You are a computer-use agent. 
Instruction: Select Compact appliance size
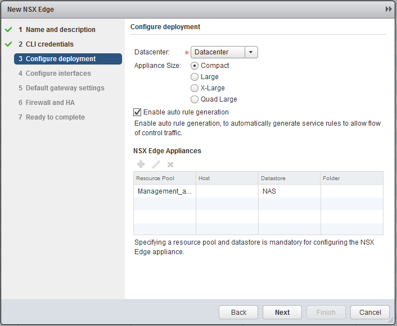[x=195, y=66]
